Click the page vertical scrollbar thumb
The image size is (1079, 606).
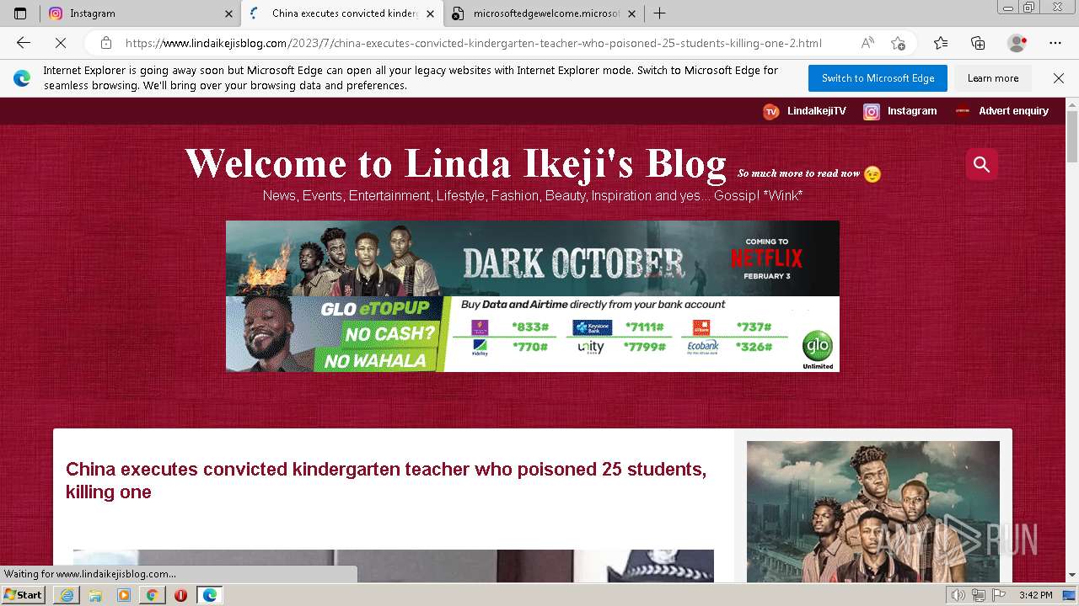pyautogui.click(x=1072, y=136)
